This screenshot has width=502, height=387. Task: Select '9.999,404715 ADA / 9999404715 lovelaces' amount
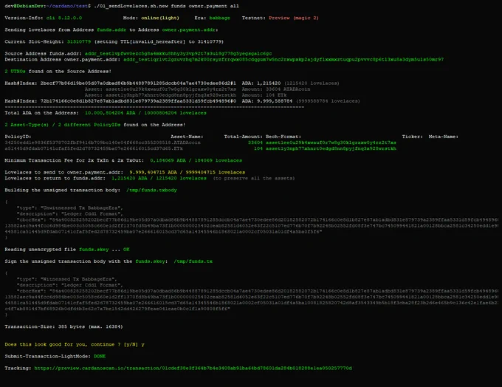(x=187, y=172)
